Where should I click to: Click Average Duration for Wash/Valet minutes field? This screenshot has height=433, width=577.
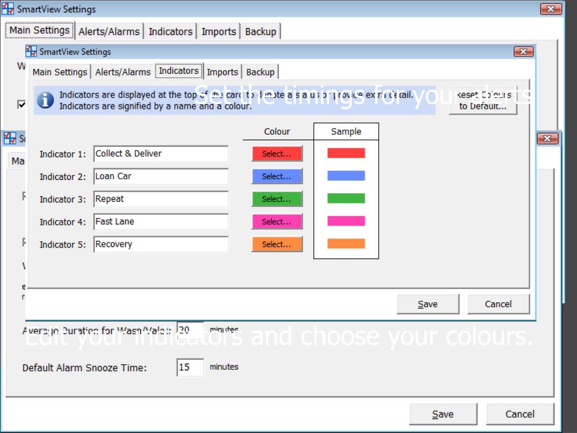coord(190,330)
